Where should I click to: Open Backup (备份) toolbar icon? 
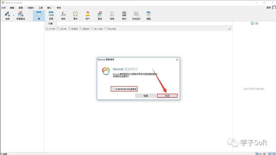[x=124, y=16]
